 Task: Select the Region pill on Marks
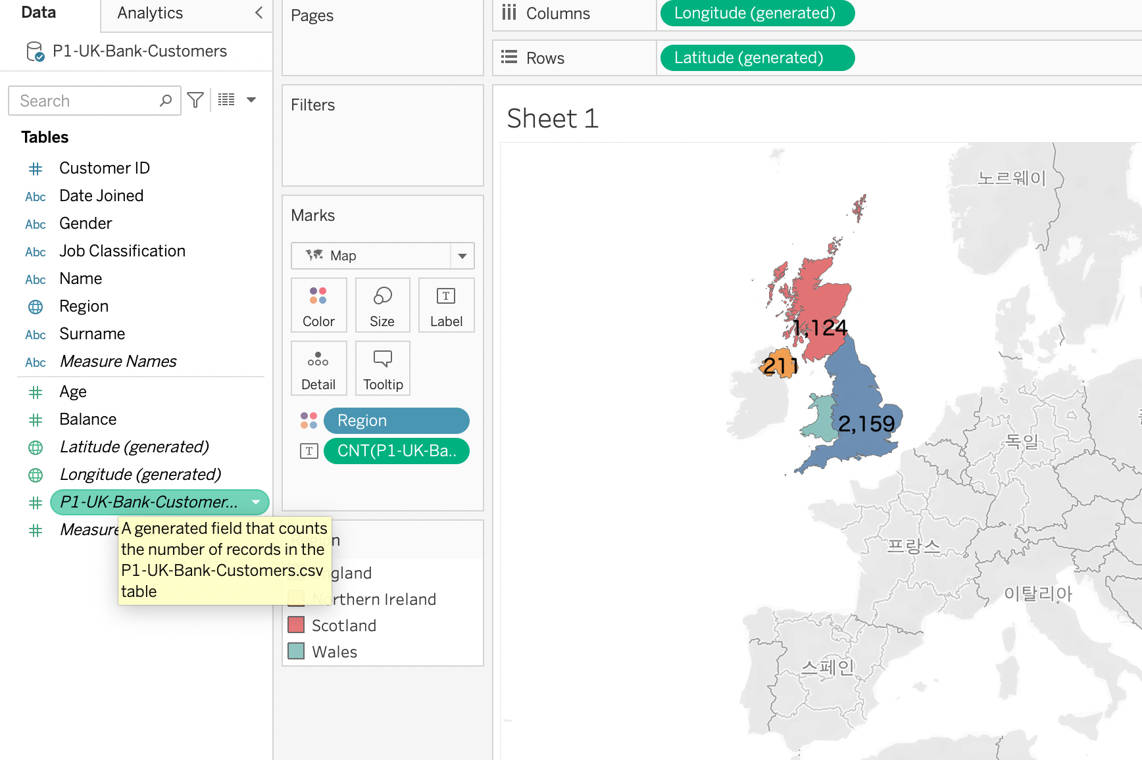tap(396, 421)
